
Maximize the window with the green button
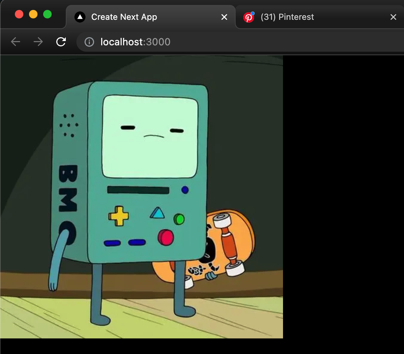pos(47,14)
